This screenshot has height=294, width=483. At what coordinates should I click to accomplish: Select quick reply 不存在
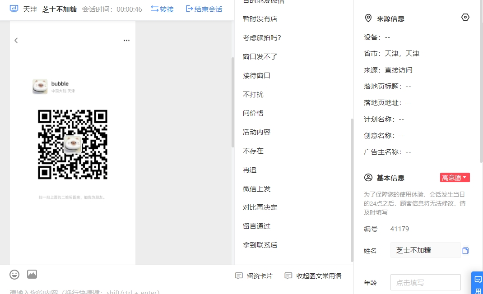(x=253, y=151)
